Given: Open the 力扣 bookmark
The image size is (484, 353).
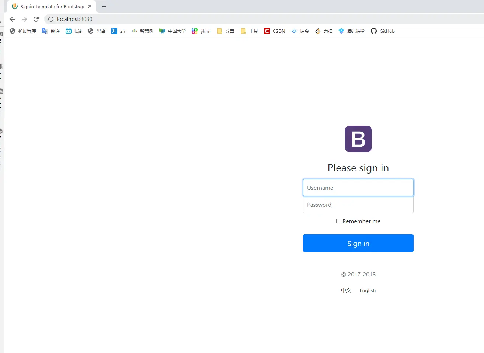Looking at the screenshot, I should click(x=324, y=31).
